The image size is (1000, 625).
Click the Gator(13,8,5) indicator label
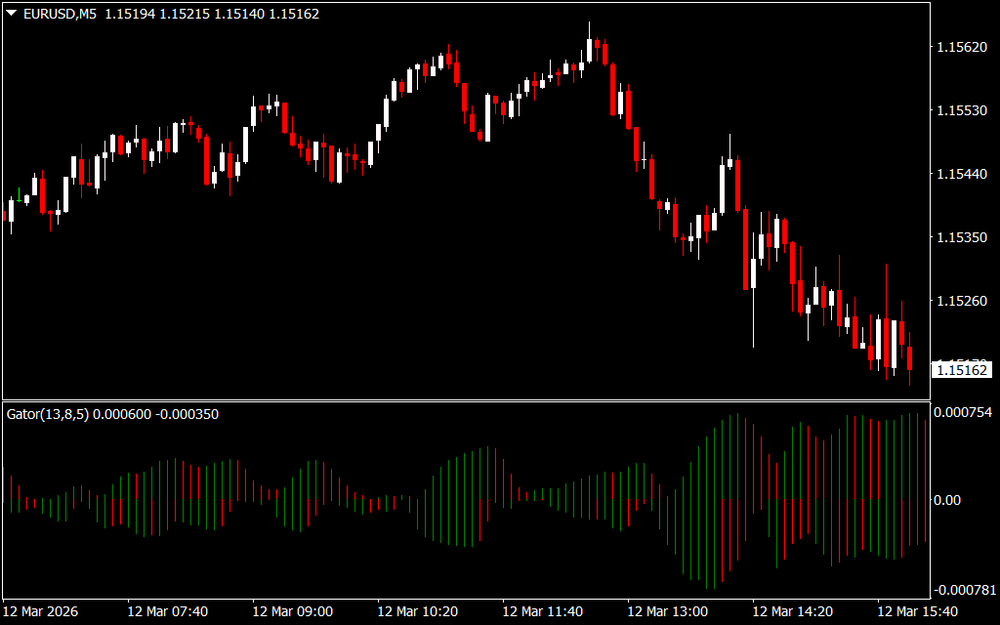pyautogui.click(x=48, y=414)
